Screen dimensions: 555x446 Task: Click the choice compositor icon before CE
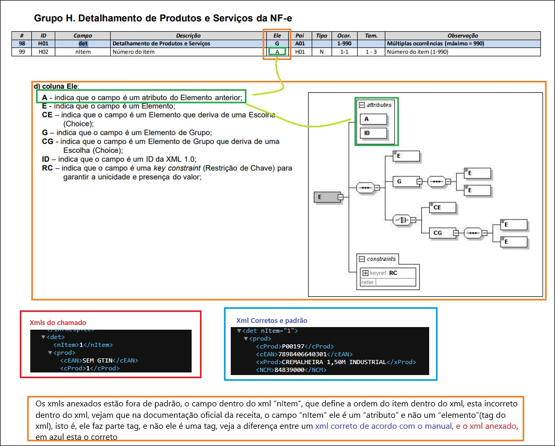[x=400, y=220]
